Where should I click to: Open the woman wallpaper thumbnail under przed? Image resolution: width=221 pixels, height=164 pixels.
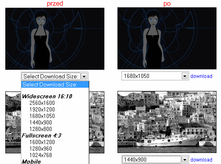point(55,39)
